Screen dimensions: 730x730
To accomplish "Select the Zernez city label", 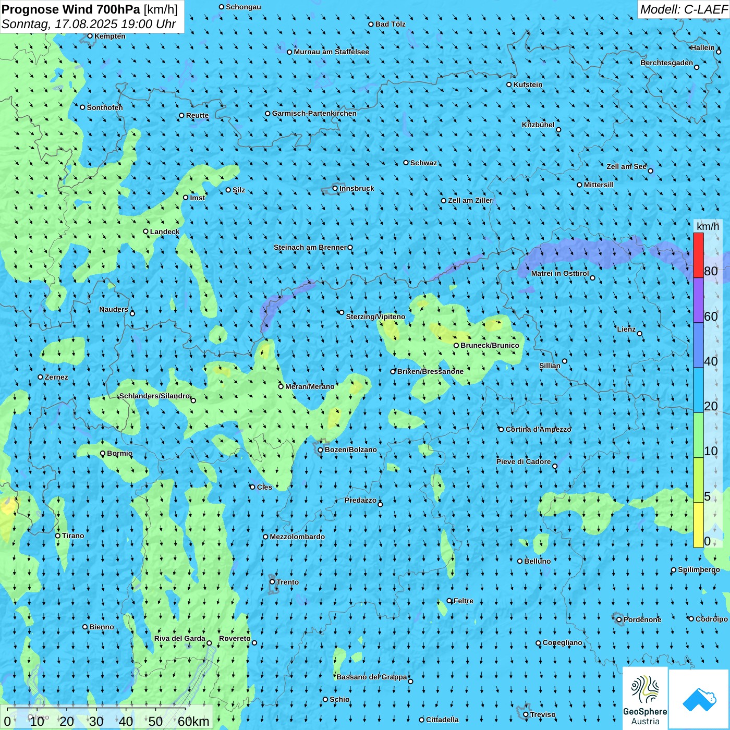I will click(x=56, y=377).
